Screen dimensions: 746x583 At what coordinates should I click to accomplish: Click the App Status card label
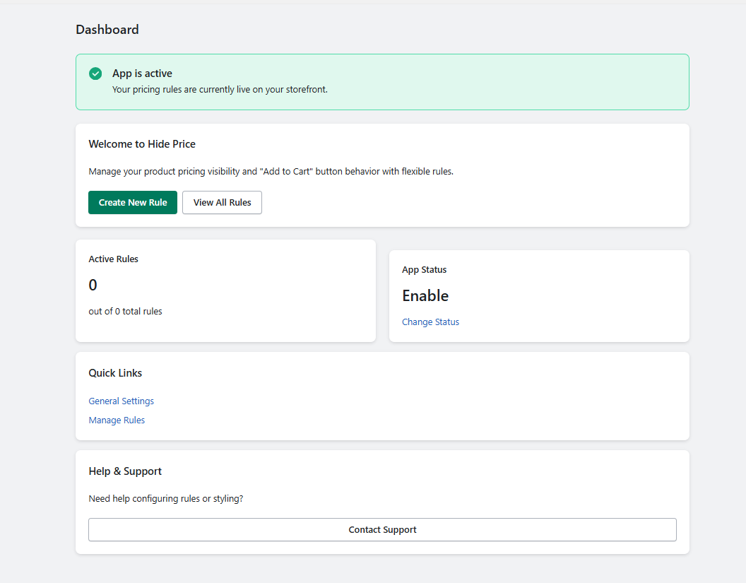424,270
